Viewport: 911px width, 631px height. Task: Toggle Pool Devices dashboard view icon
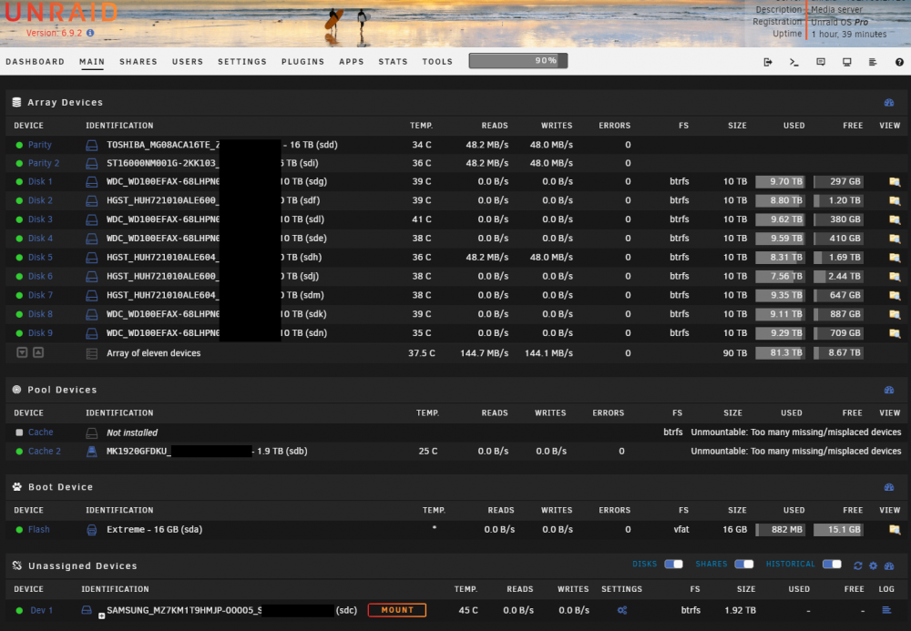tap(889, 390)
